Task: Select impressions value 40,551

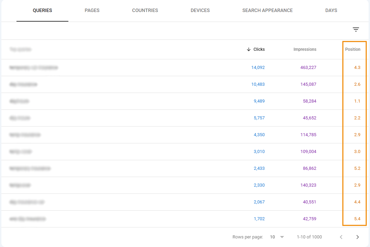Action: coord(310,202)
